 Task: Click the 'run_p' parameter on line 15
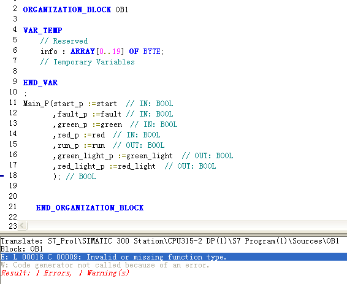pyautogui.click(x=68, y=145)
